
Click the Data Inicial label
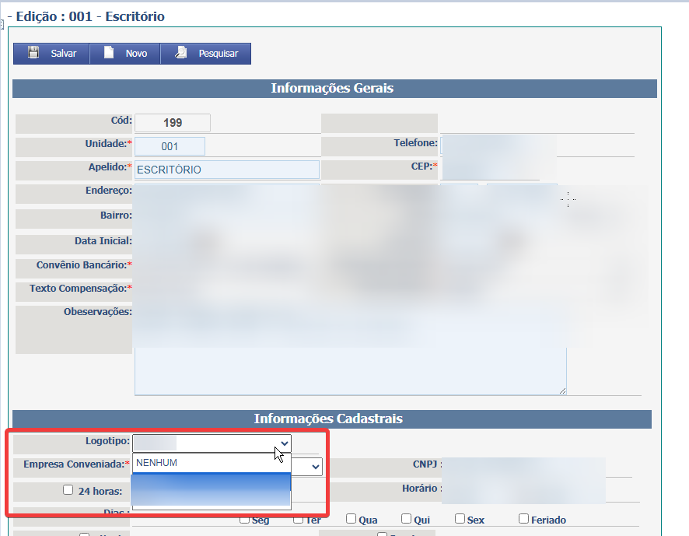coord(103,241)
